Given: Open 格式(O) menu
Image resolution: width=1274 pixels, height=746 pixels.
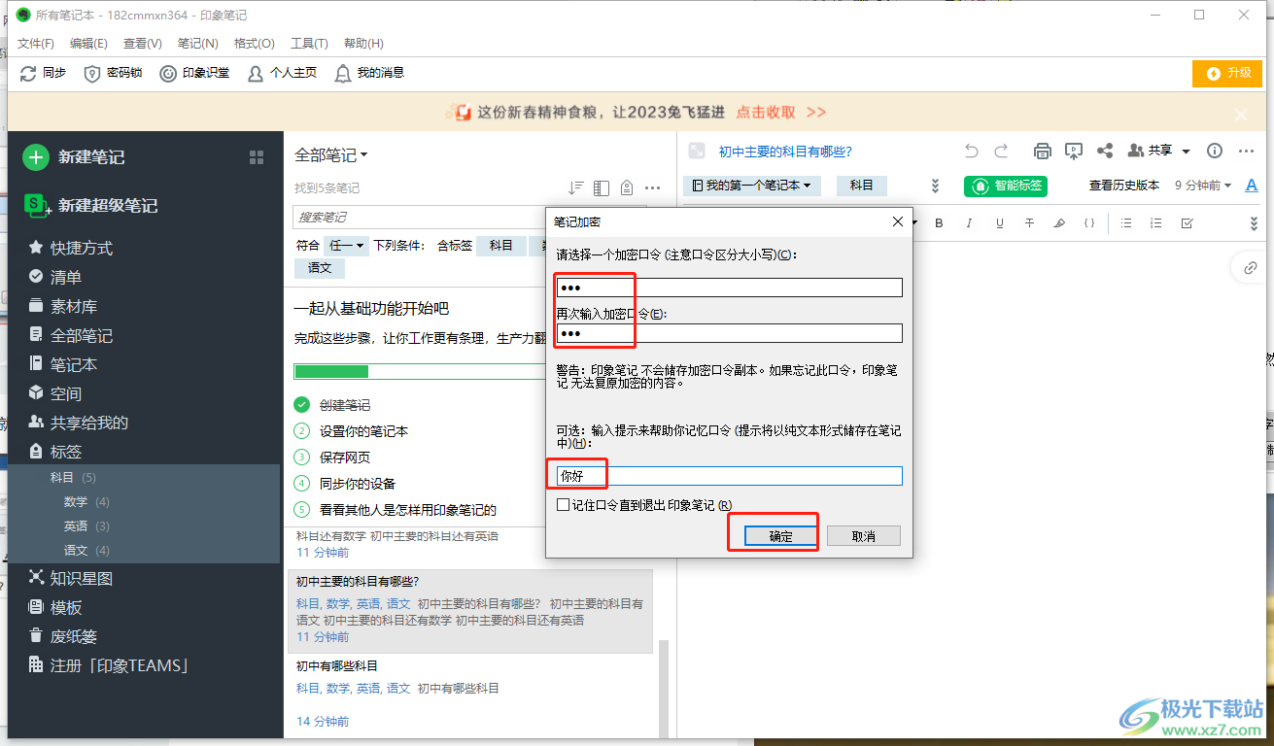Looking at the screenshot, I should (255, 44).
